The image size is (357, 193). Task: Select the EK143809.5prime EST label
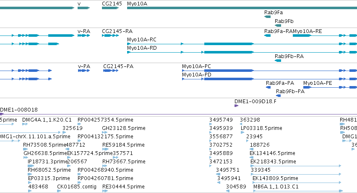[x=275, y=178]
